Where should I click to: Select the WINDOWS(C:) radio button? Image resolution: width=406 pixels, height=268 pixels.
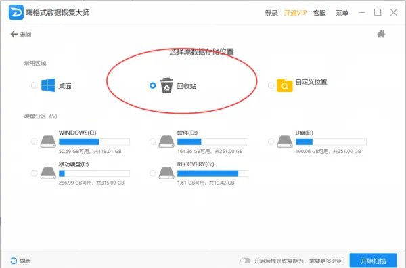pos(35,141)
